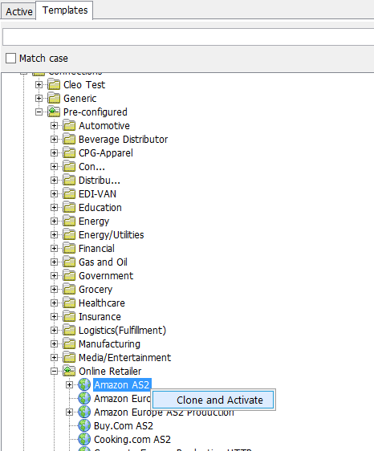This screenshot has height=451, width=374.
Task: Click the Grocery folder icon
Action: point(69,290)
